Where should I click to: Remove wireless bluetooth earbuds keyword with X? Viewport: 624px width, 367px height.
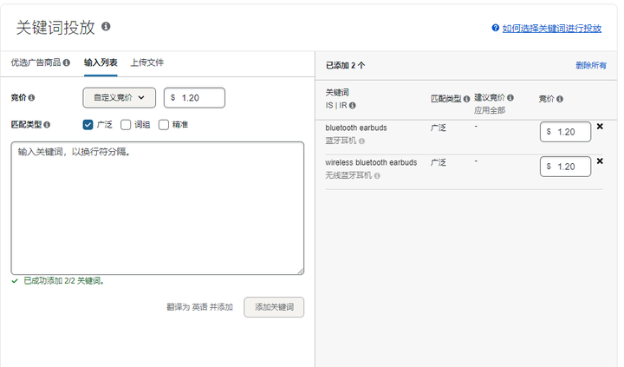coord(600,161)
